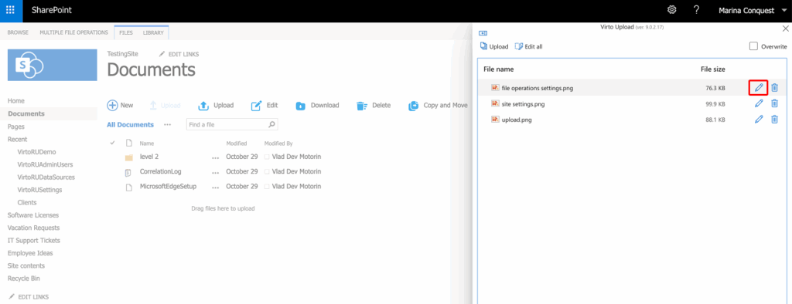Sort by the Name column header
Image resolution: width=792 pixels, height=304 pixels.
[x=146, y=144]
